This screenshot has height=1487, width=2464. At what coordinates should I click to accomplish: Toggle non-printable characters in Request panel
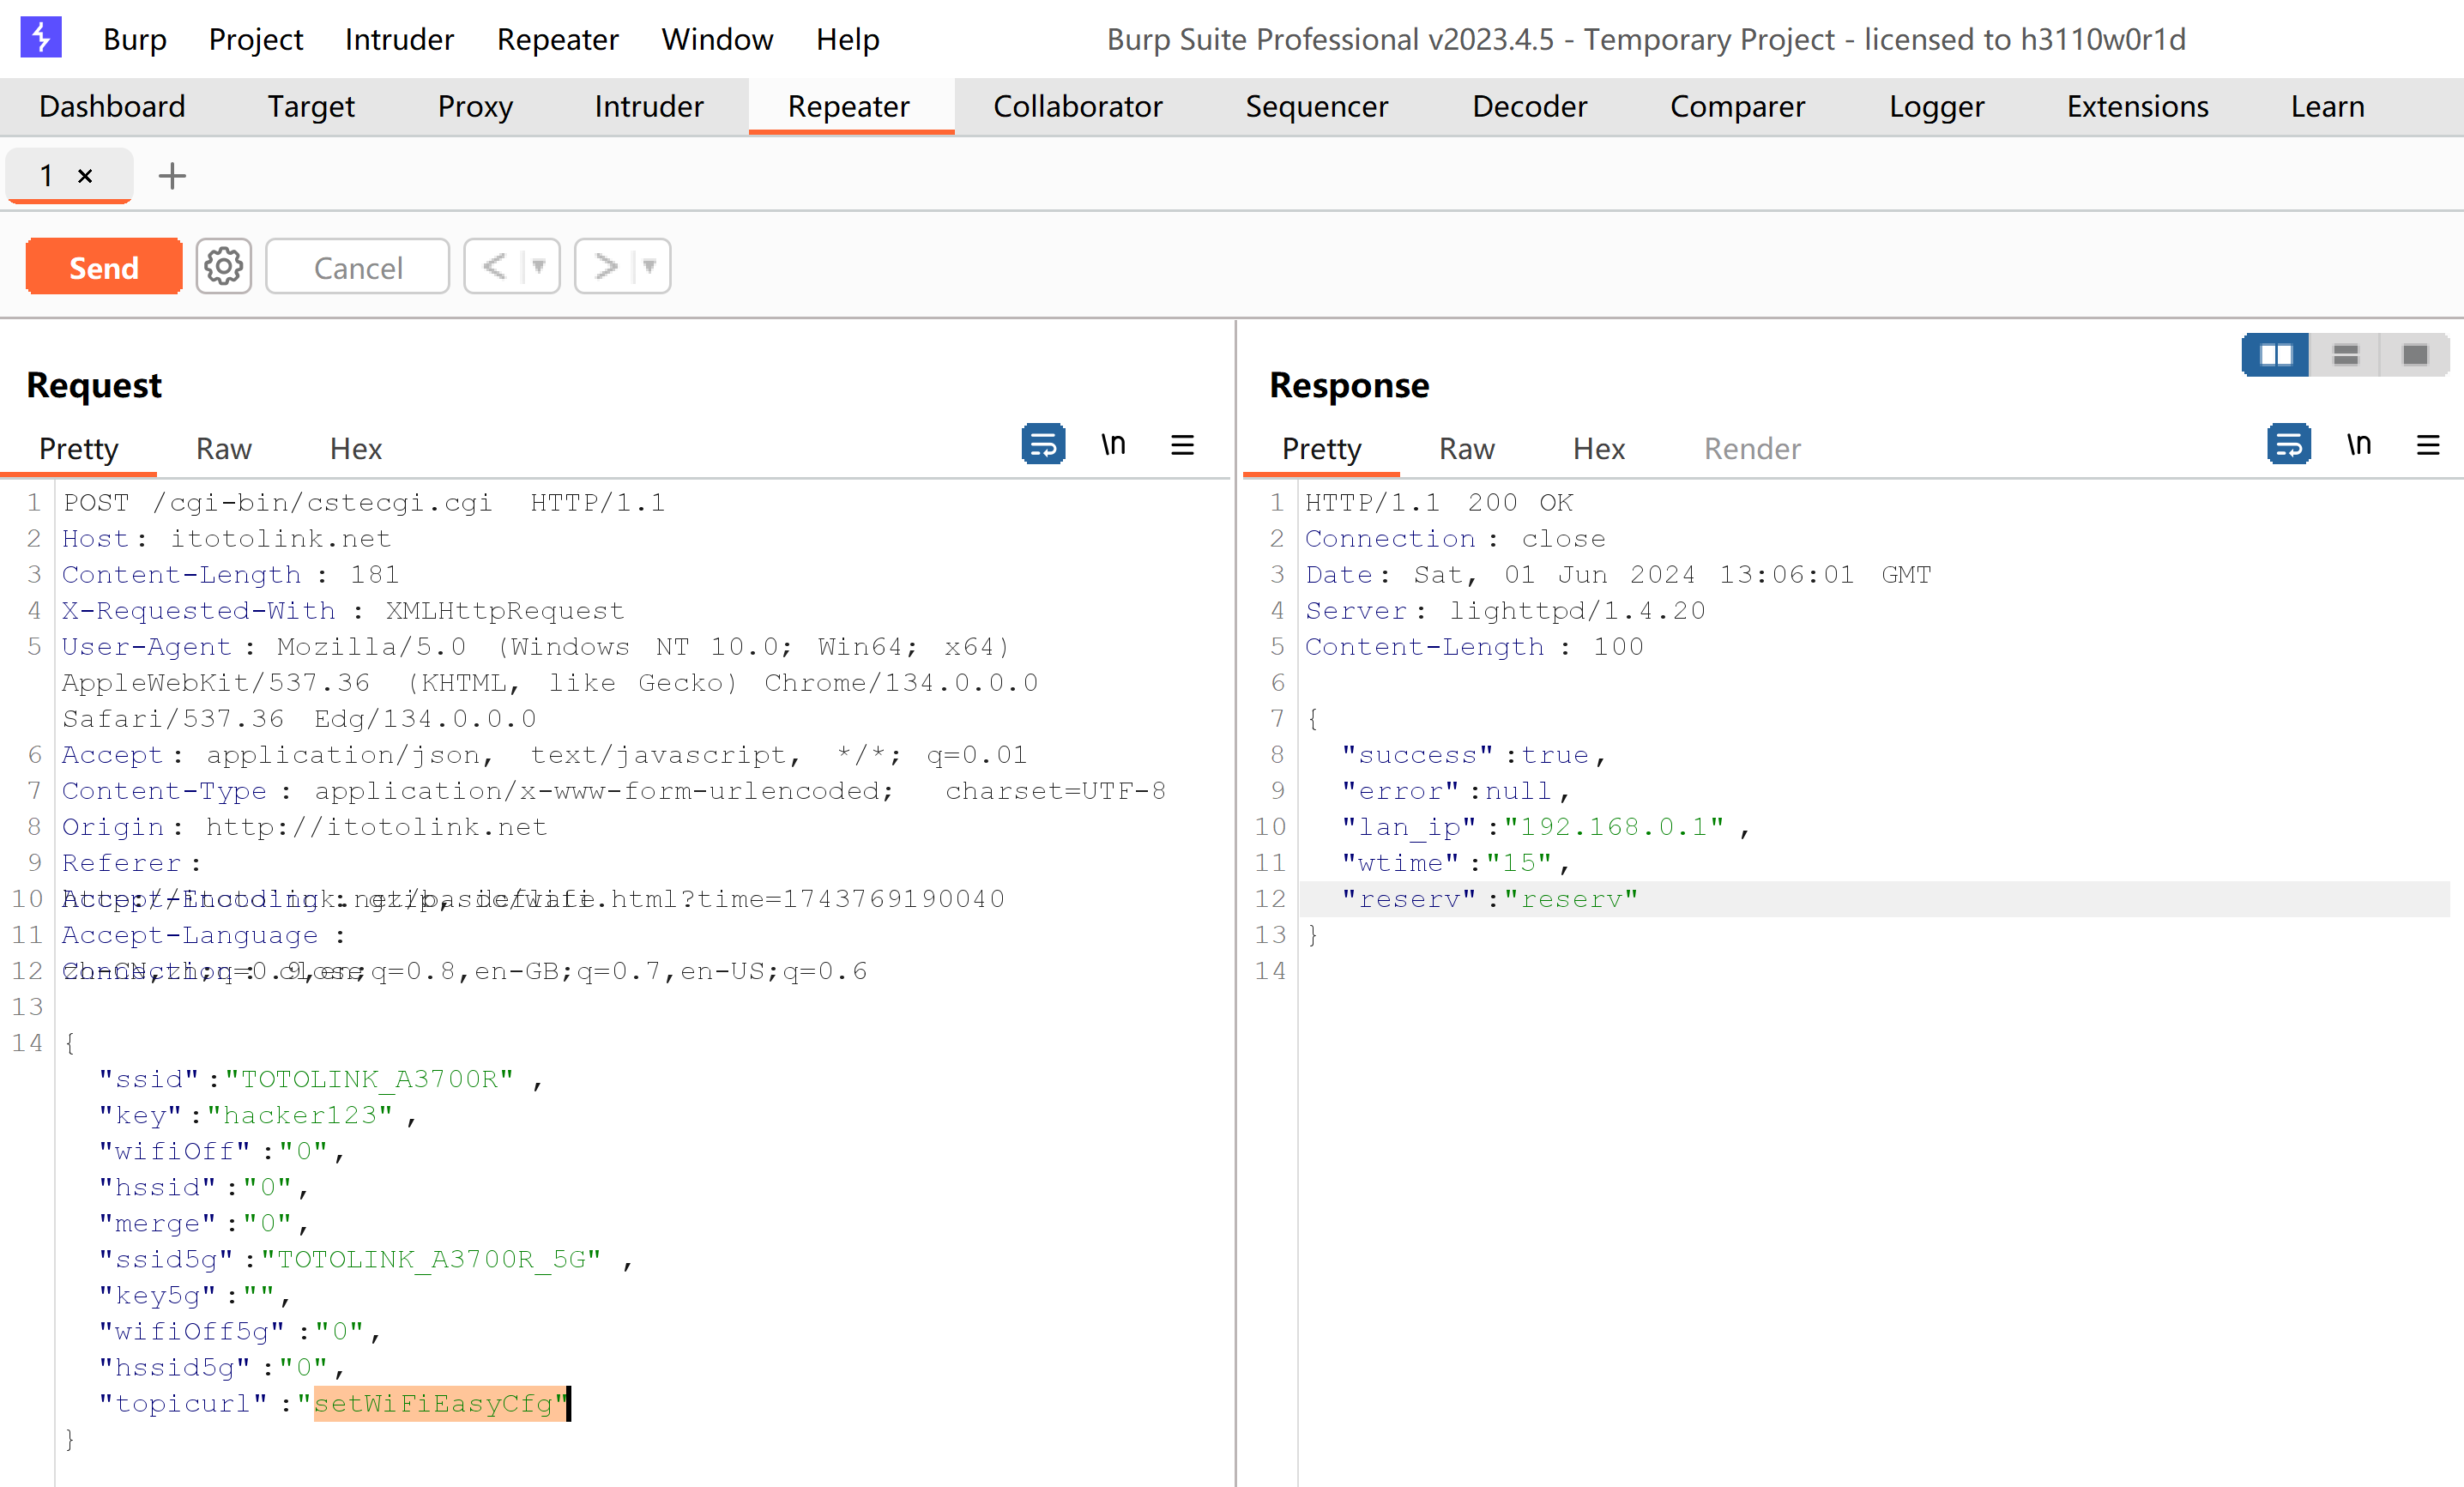(x=1113, y=444)
